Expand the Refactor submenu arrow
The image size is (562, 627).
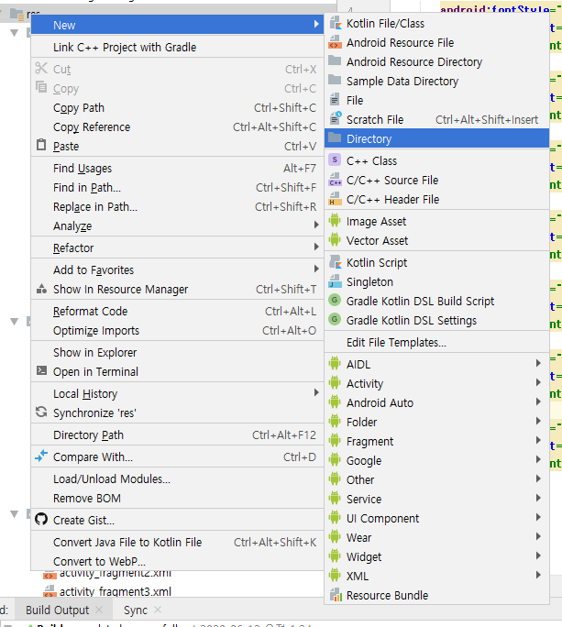316,247
